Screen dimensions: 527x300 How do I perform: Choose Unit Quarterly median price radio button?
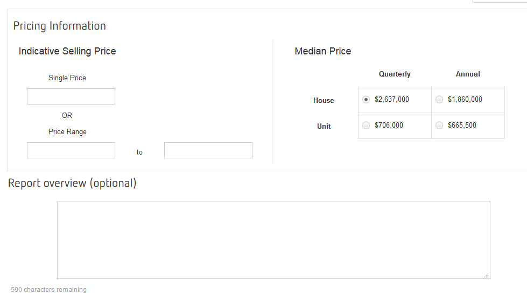[x=366, y=125]
